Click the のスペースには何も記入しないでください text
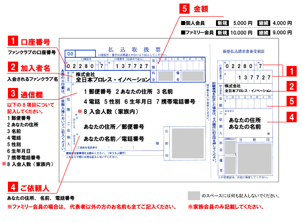This screenshot has height=223, width=302. point(241,196)
